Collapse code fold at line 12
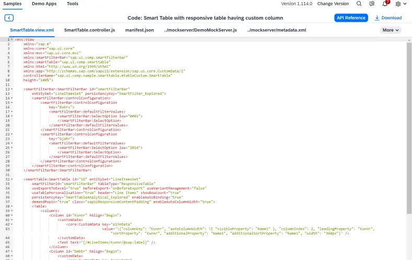 pyautogui.click(x=12, y=89)
